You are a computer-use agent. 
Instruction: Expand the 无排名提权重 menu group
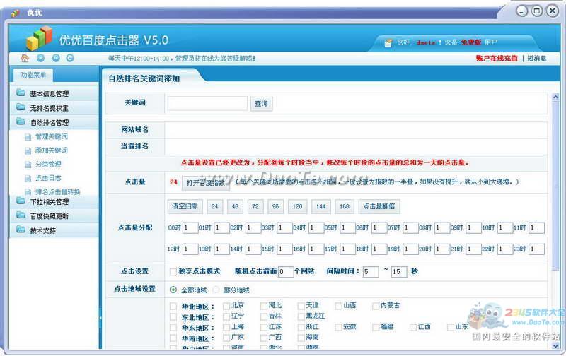(x=54, y=108)
